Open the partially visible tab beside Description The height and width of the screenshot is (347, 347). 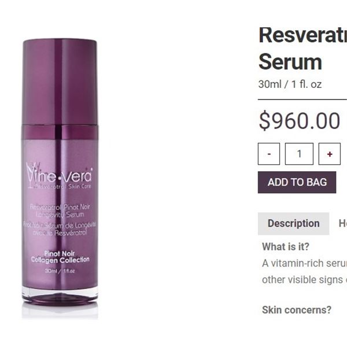tap(342, 223)
